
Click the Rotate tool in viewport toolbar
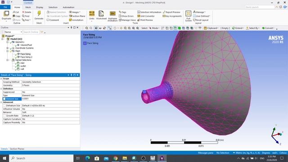pos(115,28)
